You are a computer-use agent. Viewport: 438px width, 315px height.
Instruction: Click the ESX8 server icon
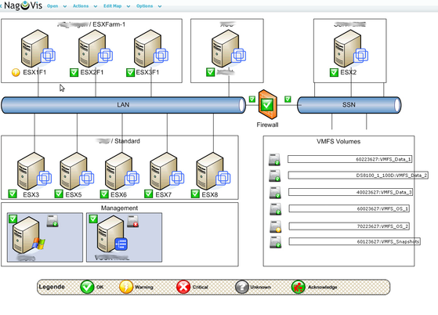tap(213, 171)
